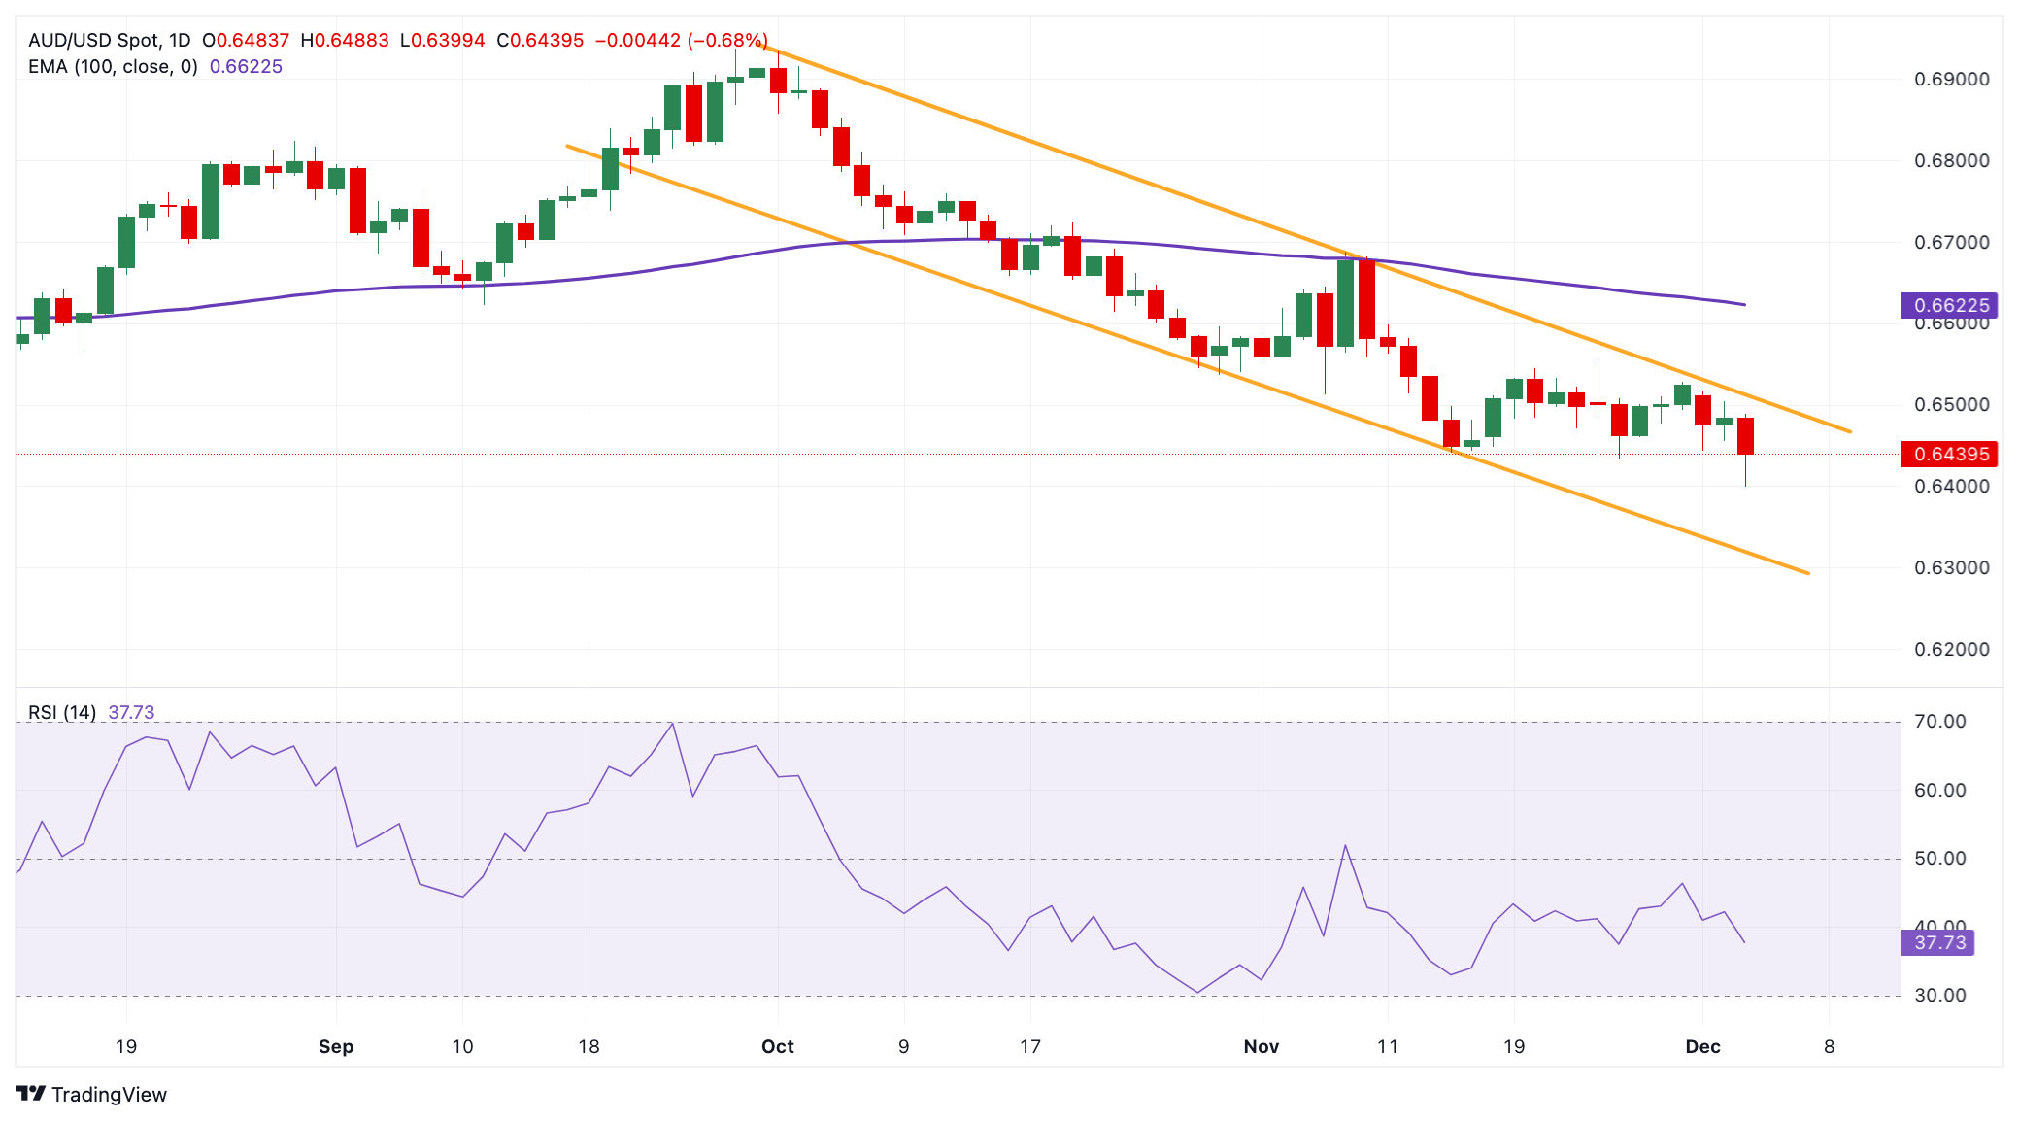Screen dimensions: 2019x1121
Task: Open the TradingView text link
Action: tap(109, 1094)
